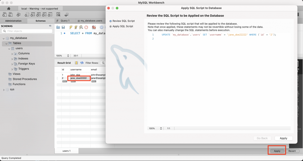Run explain plan magnifier-lightning icon

point(81,27)
